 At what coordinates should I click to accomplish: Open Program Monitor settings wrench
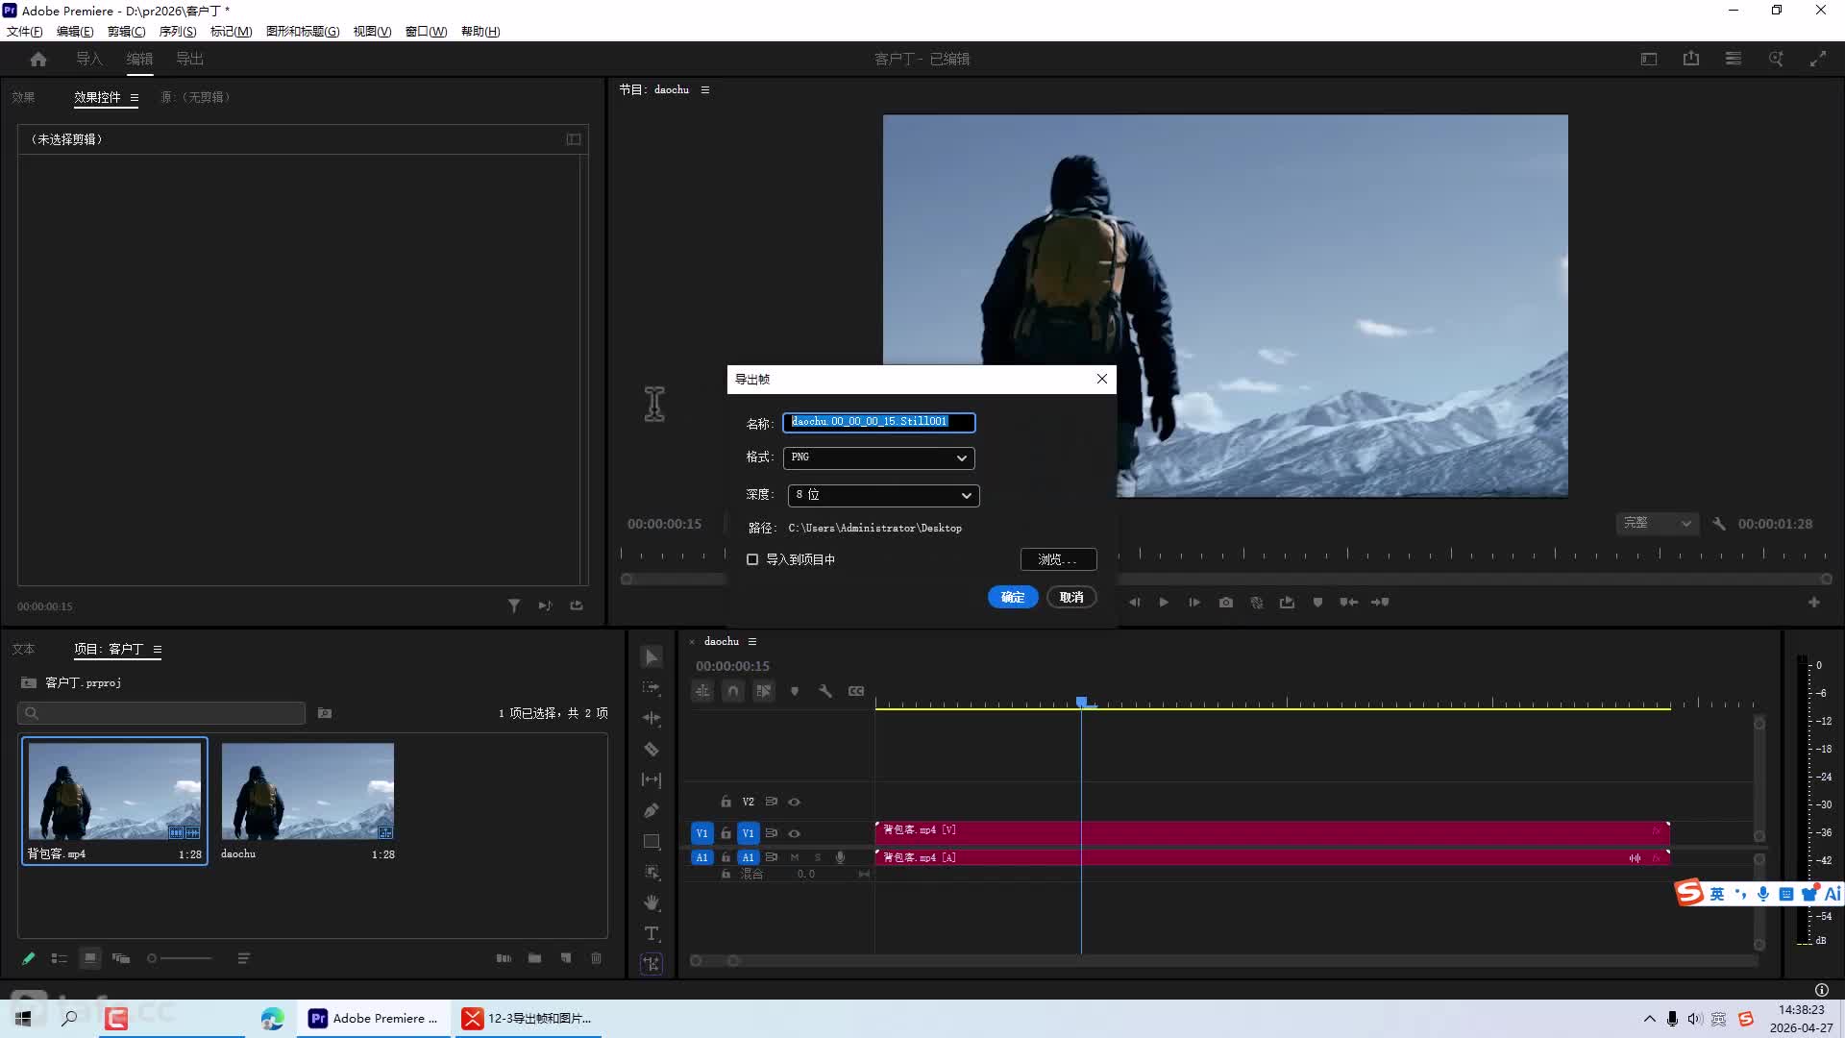click(x=1719, y=524)
